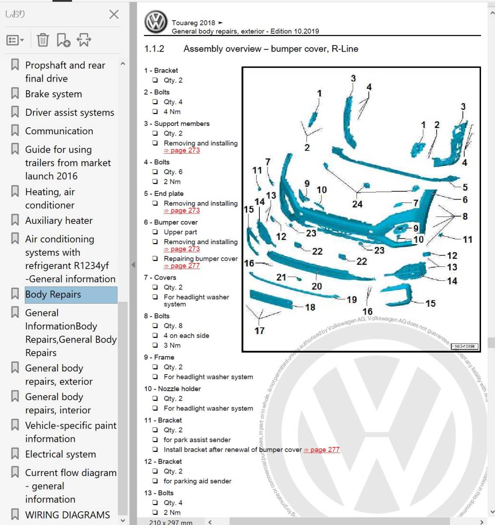Viewport: 495px width, 525px height.
Task: Go to Driver assist systems bookmark
Action: 70,112
